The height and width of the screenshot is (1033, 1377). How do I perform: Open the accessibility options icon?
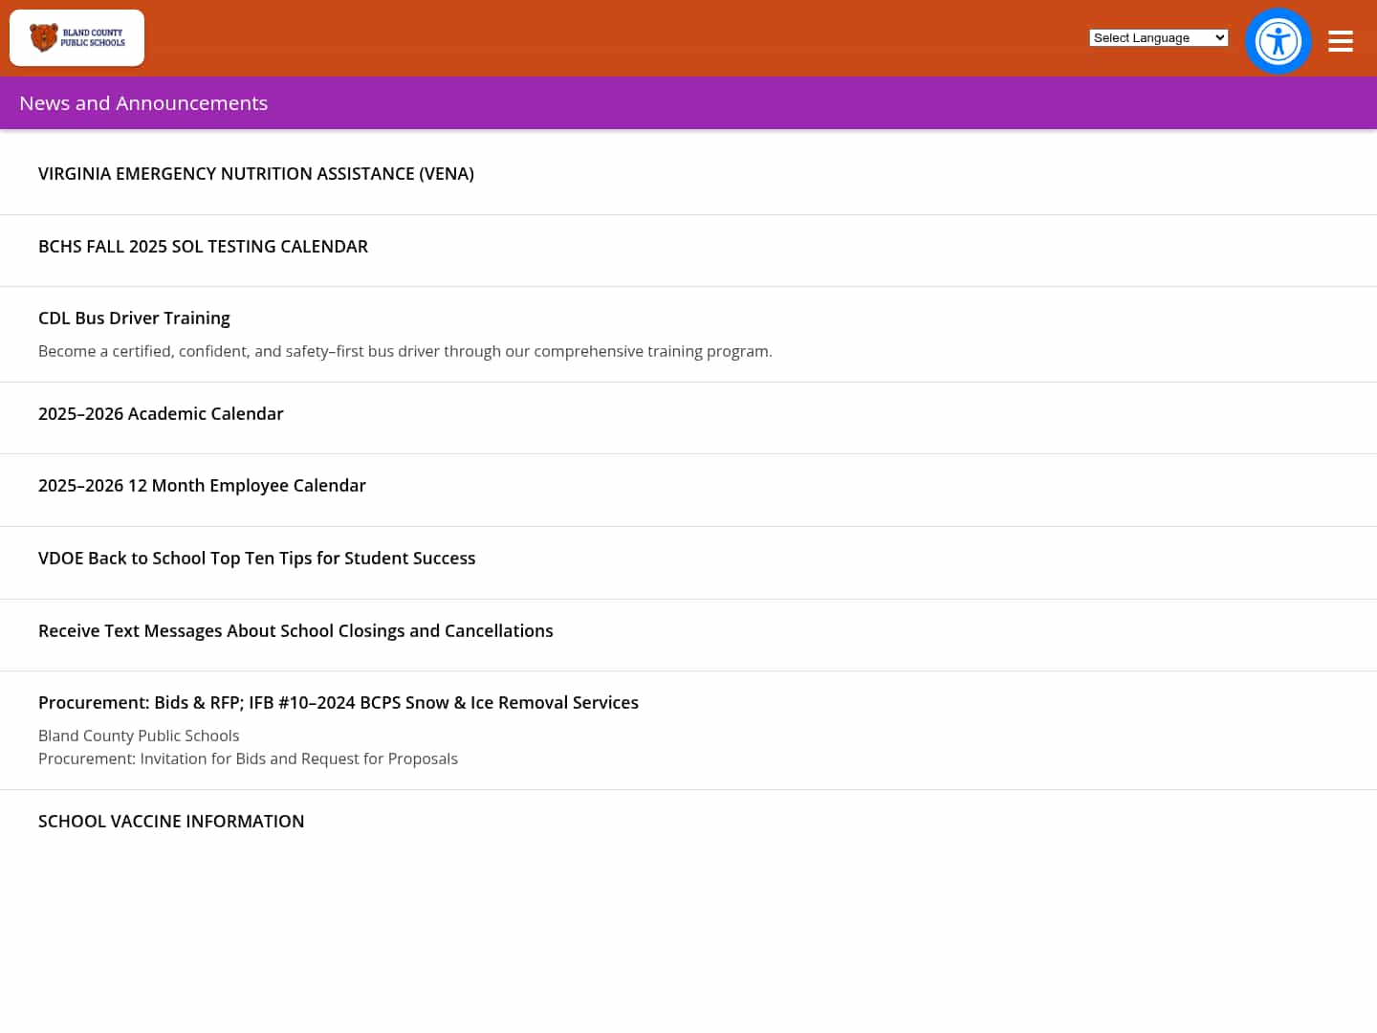[1279, 41]
